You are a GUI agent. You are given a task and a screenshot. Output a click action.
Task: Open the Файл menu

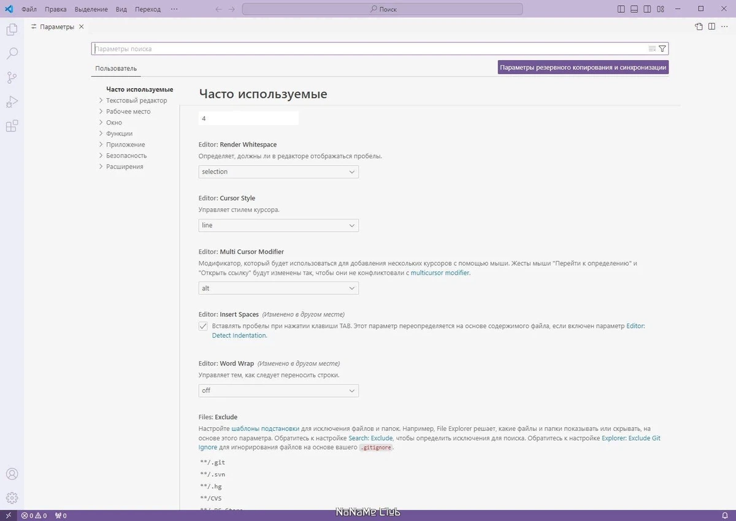(29, 9)
